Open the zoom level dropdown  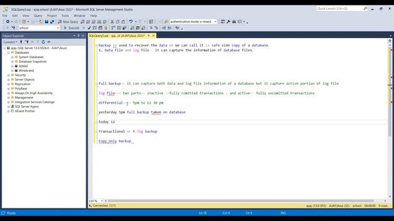click(x=102, y=201)
